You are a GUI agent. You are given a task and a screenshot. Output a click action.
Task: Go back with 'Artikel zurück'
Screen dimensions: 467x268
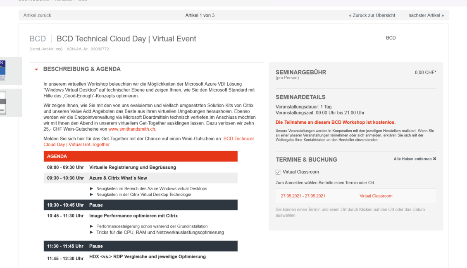(37, 15)
